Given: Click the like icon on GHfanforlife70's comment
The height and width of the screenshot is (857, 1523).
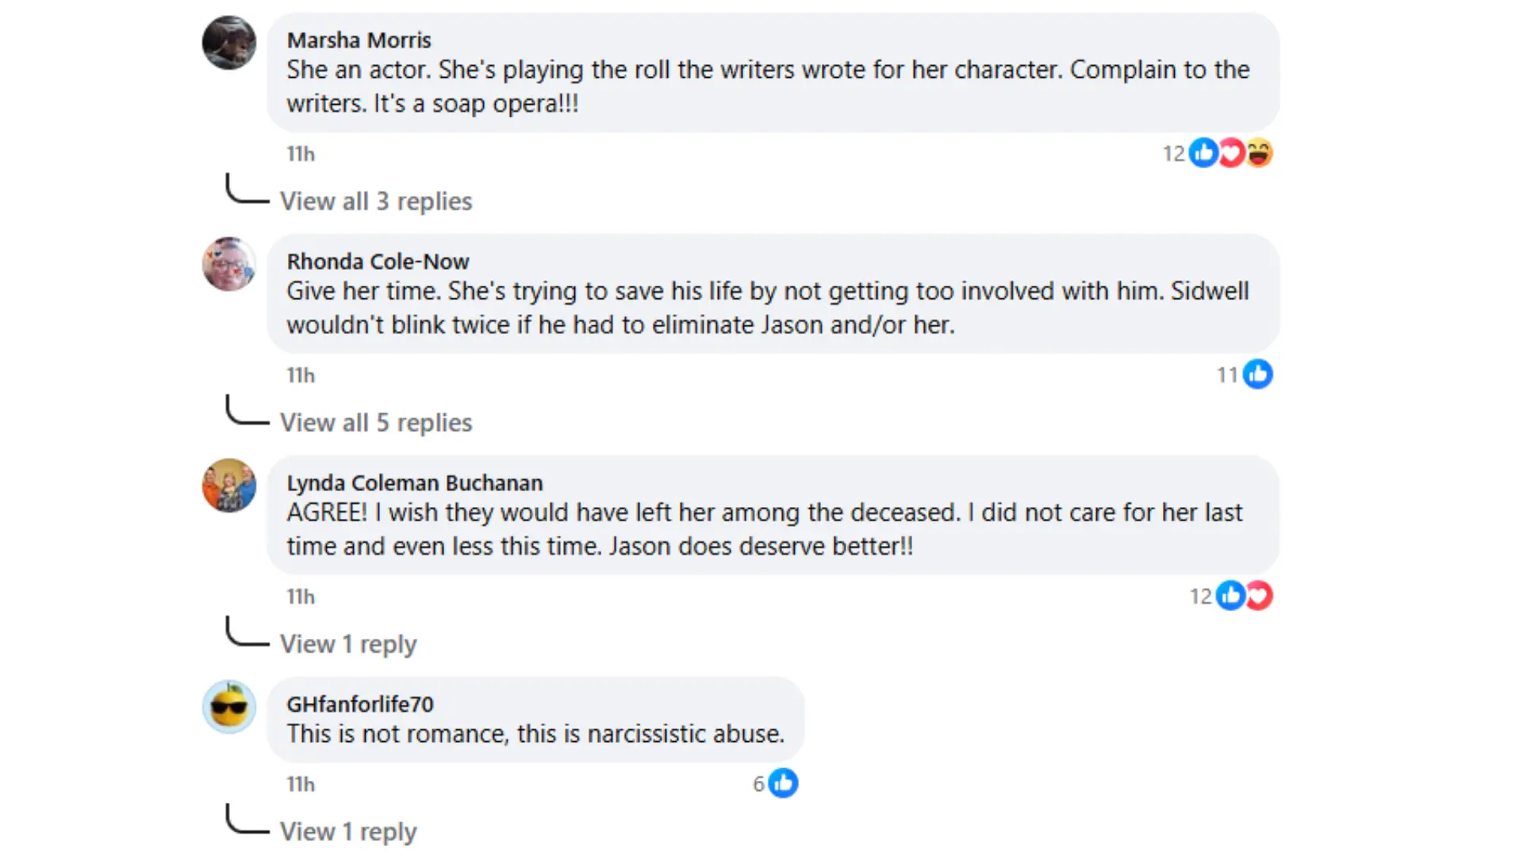Looking at the screenshot, I should (x=783, y=783).
